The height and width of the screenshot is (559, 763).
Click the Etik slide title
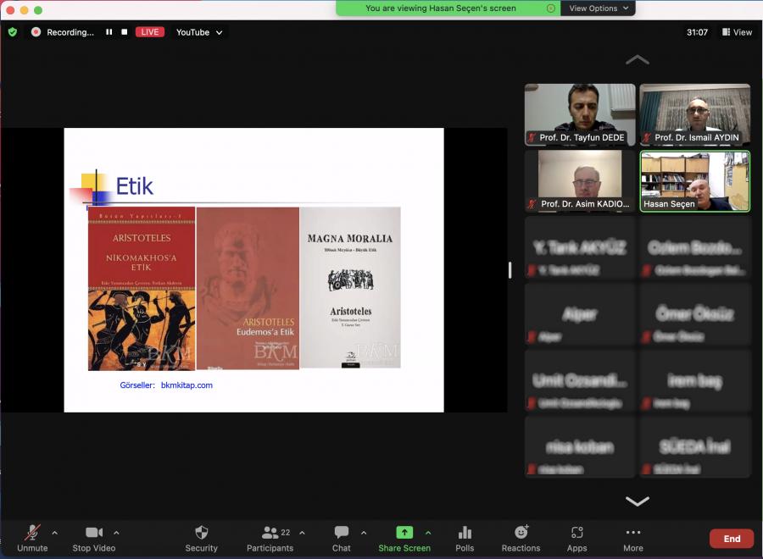pyautogui.click(x=134, y=186)
